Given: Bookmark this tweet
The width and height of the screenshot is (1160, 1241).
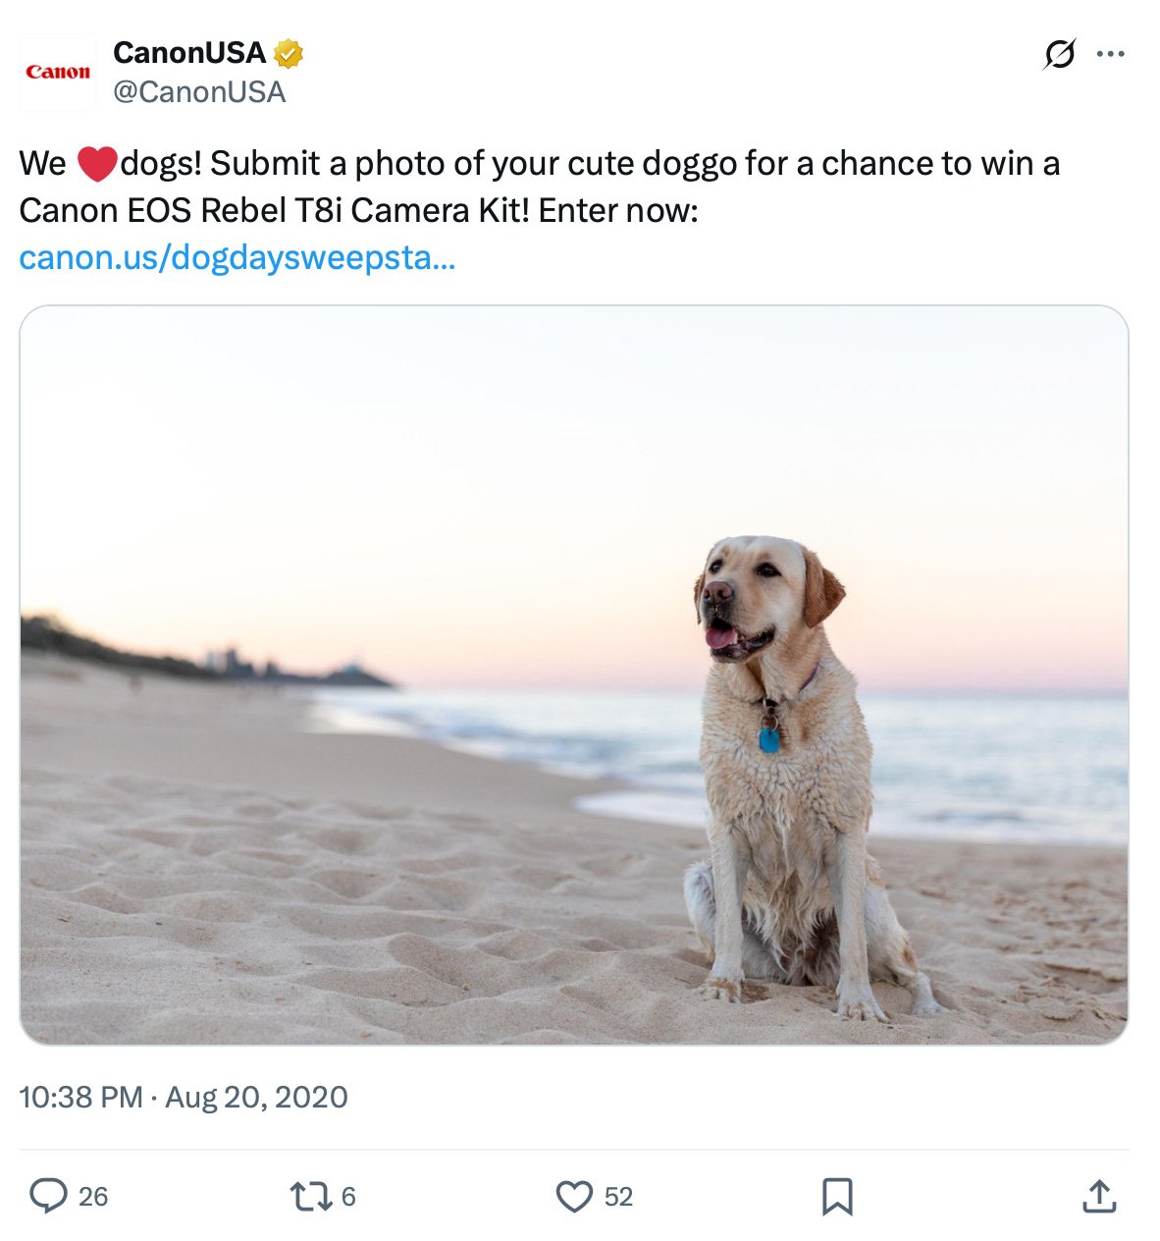Looking at the screenshot, I should [838, 1197].
